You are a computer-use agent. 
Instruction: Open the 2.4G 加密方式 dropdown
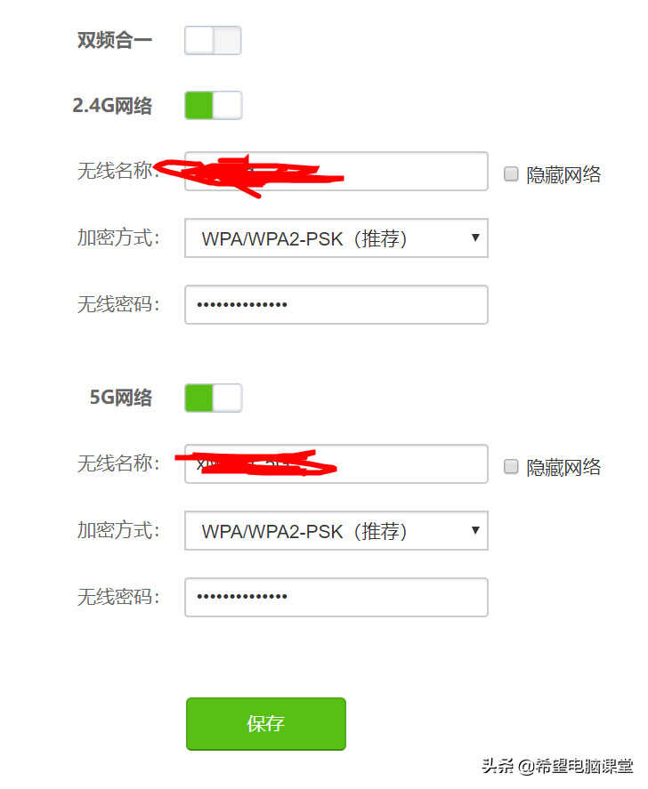click(336, 238)
